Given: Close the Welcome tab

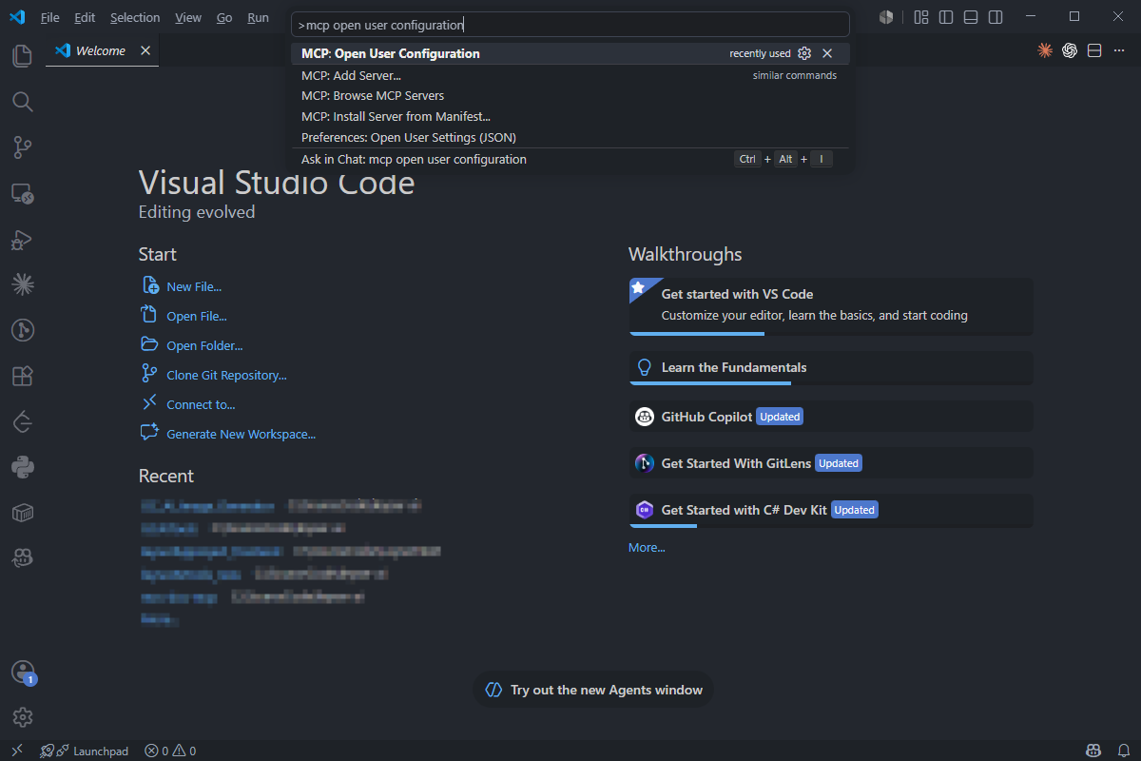Looking at the screenshot, I should click(x=145, y=50).
